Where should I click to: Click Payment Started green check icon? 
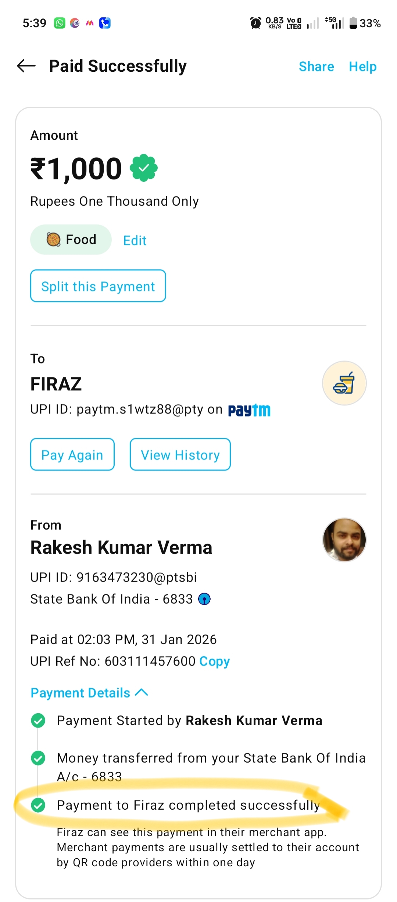(38, 721)
